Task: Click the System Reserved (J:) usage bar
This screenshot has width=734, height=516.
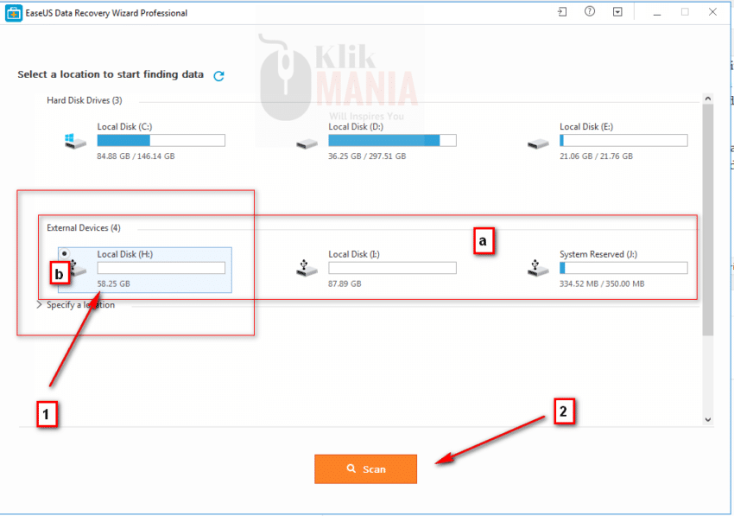Action: click(x=623, y=268)
